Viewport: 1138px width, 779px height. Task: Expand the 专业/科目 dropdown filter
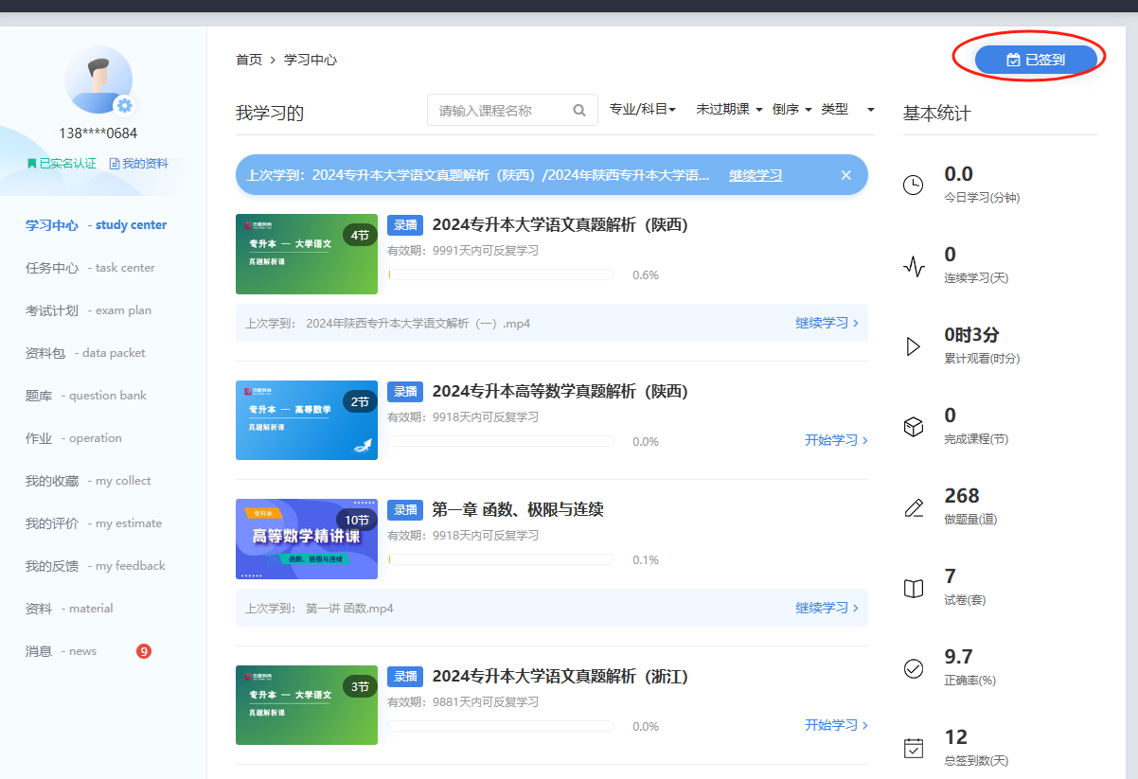click(x=643, y=110)
